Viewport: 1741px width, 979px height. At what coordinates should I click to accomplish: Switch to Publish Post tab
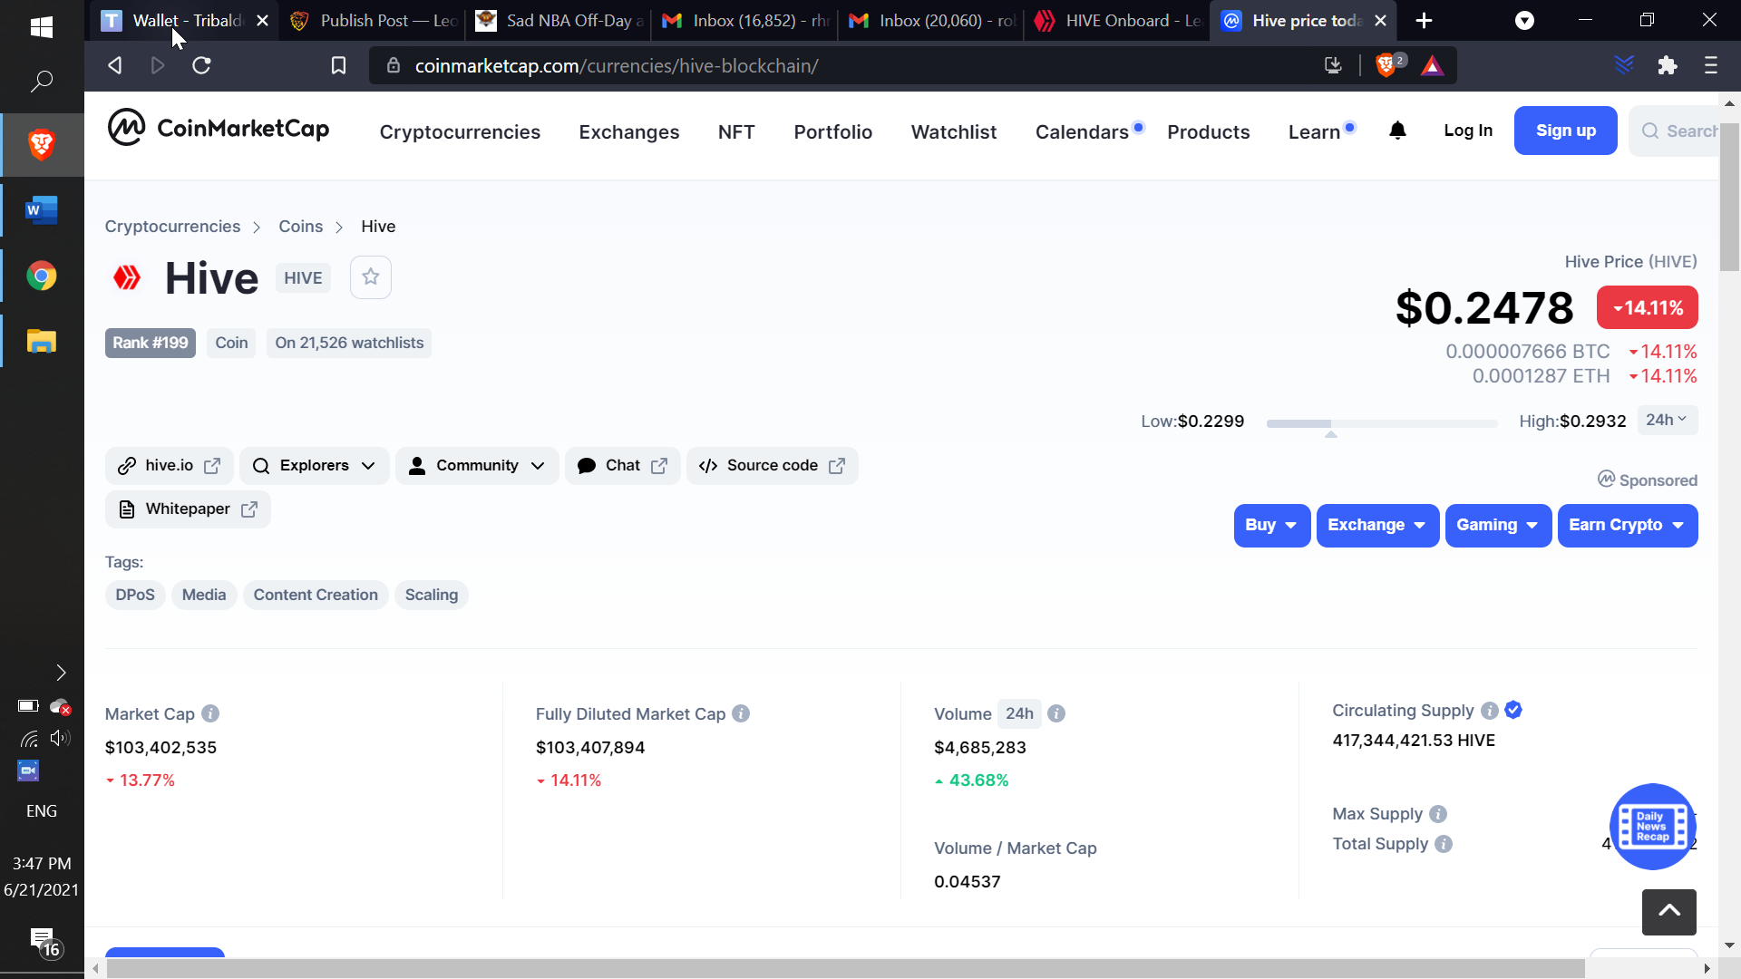tap(374, 20)
